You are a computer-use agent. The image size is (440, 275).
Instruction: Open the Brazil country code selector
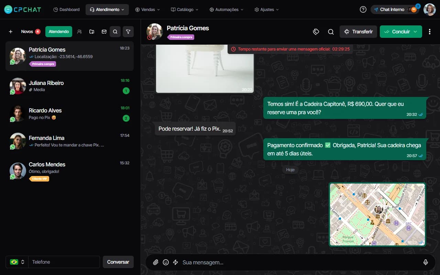17,262
